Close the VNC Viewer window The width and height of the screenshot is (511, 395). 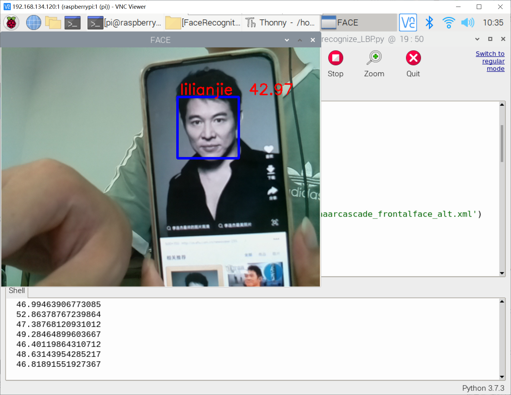point(500,7)
